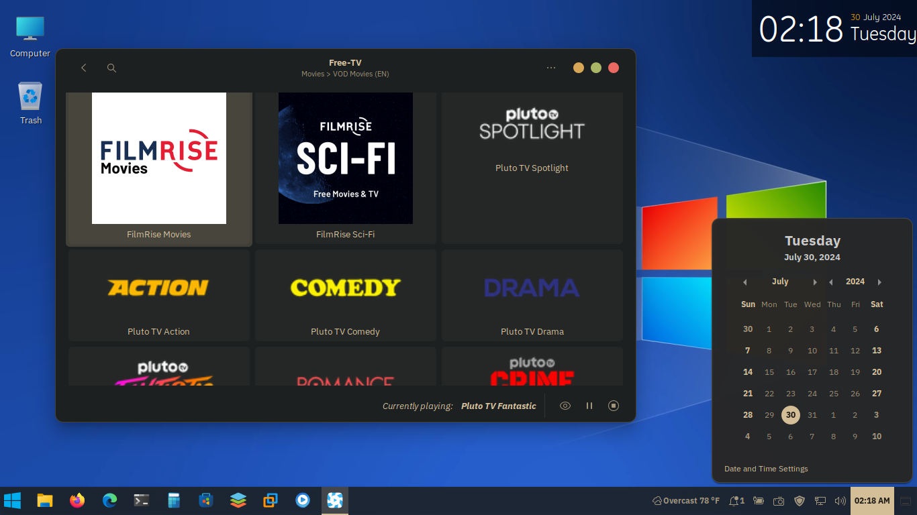Open the Pluto TV Crime channel tile

point(532,366)
